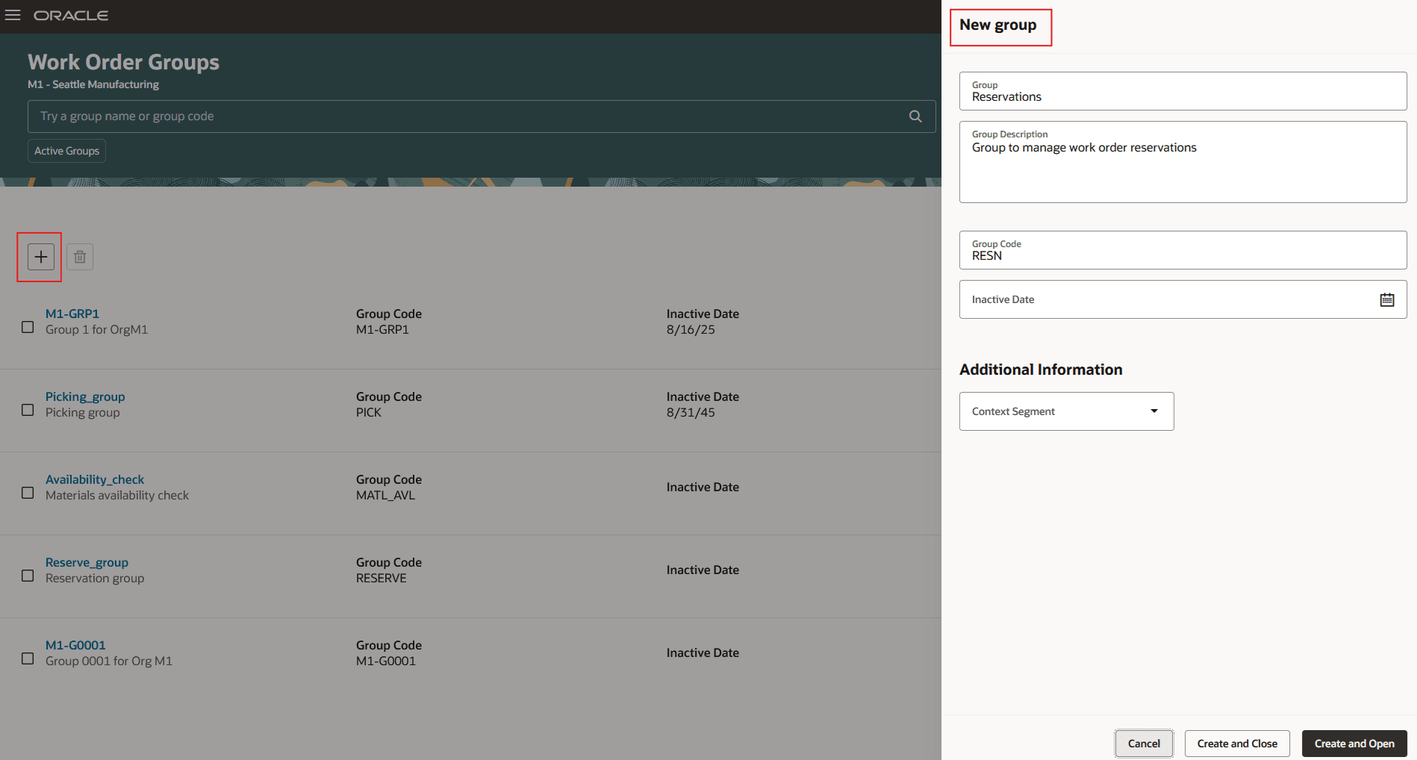1417x760 pixels.
Task: Check the M1-GRP1 row checkbox
Action: (x=28, y=326)
